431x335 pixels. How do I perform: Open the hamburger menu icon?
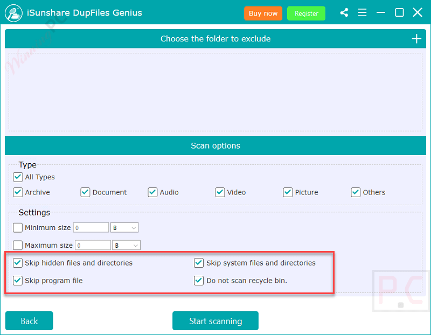pos(362,12)
